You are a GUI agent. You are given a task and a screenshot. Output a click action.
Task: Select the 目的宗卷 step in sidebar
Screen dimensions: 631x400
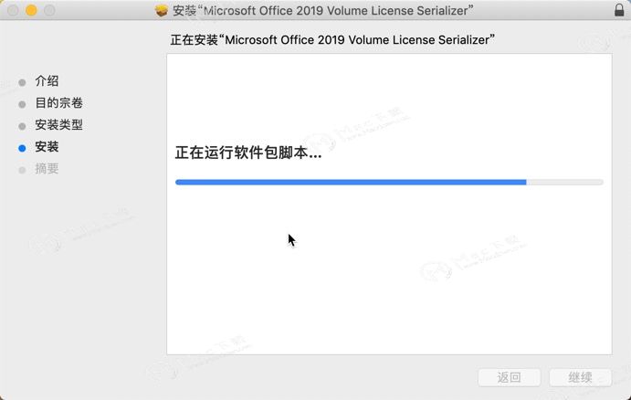point(58,103)
